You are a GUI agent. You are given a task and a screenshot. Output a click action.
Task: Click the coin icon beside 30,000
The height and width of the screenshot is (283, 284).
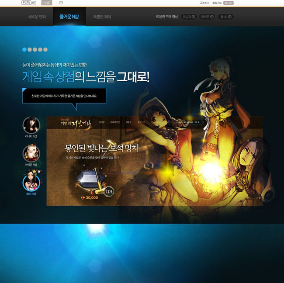(83, 197)
